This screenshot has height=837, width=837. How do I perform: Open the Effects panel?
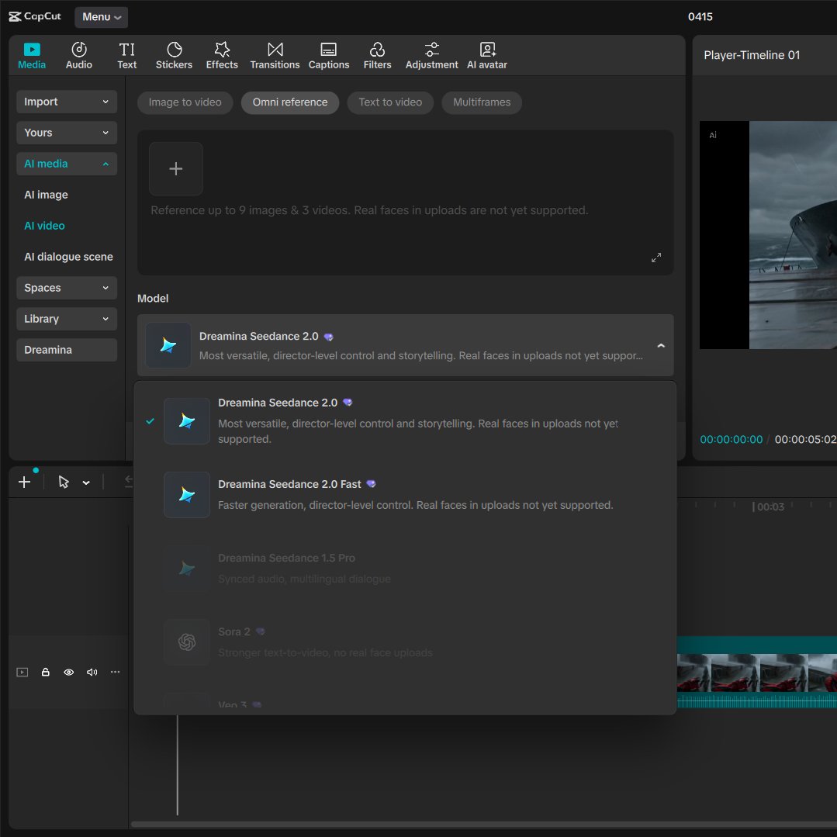click(x=222, y=56)
